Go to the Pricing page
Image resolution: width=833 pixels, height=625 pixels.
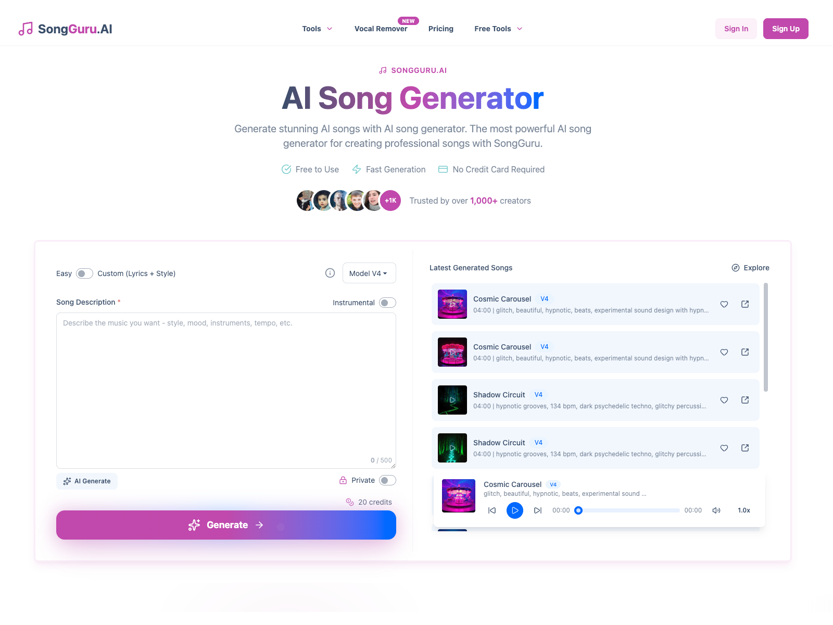click(x=441, y=29)
